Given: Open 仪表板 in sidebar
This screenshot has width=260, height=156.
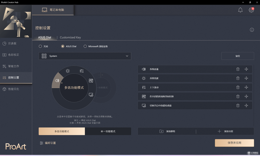Looking at the screenshot, I should [16, 43].
